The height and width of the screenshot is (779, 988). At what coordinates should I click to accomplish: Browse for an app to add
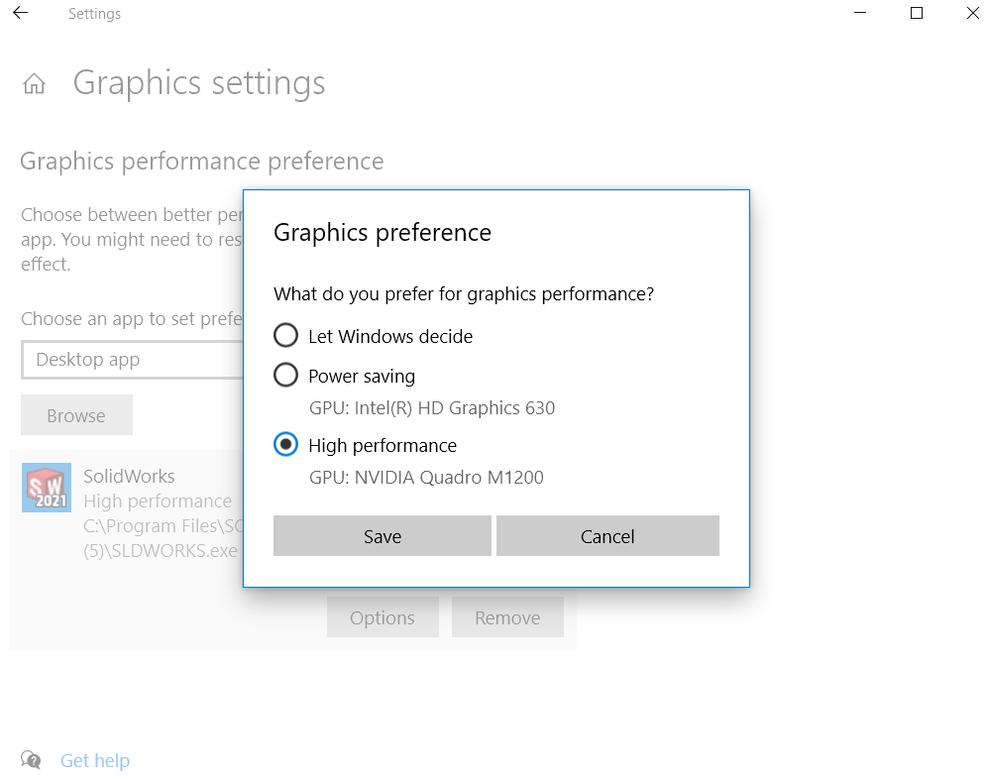pos(76,414)
